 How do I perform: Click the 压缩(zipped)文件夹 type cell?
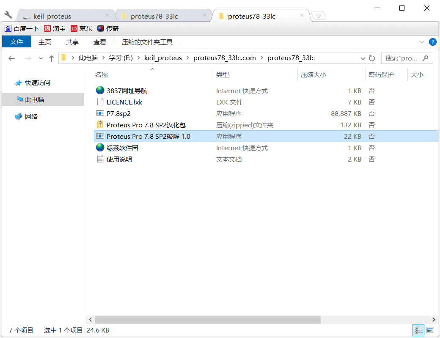pyautogui.click(x=245, y=125)
